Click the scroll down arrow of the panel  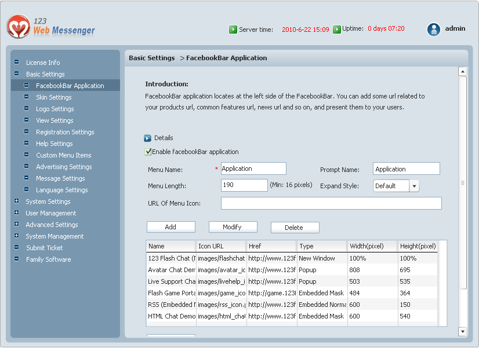[x=462, y=332]
